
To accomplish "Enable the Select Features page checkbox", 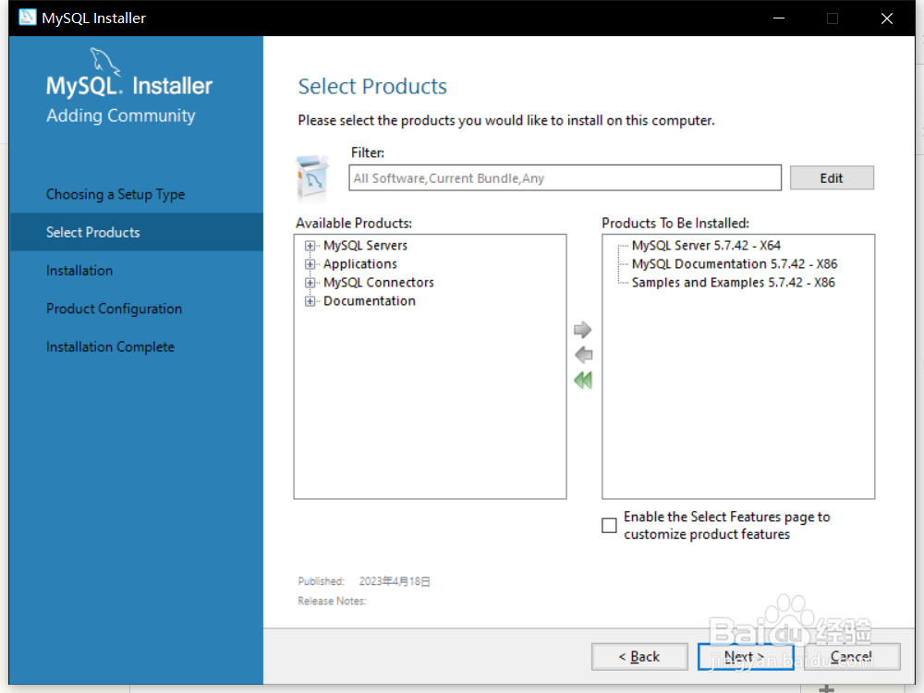I will [609, 525].
